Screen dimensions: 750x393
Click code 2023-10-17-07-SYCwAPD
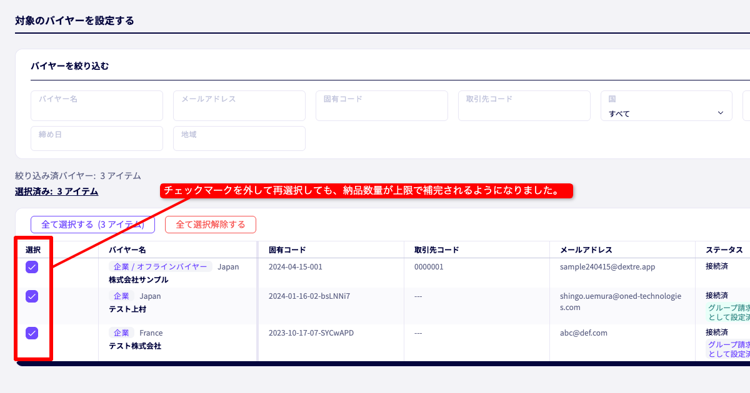click(311, 333)
